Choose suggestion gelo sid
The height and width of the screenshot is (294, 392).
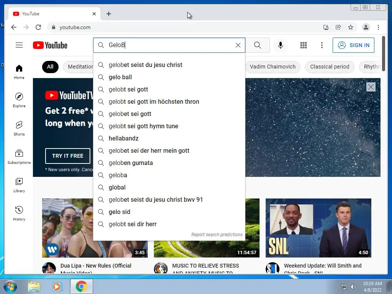[x=169, y=212]
